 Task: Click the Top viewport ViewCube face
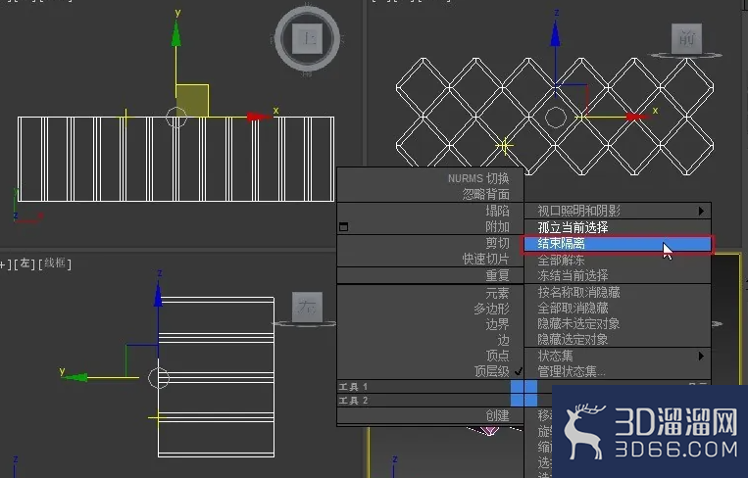coord(307,38)
